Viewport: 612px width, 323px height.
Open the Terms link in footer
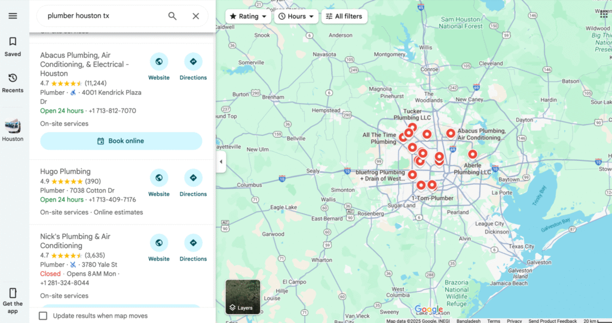[493, 321]
